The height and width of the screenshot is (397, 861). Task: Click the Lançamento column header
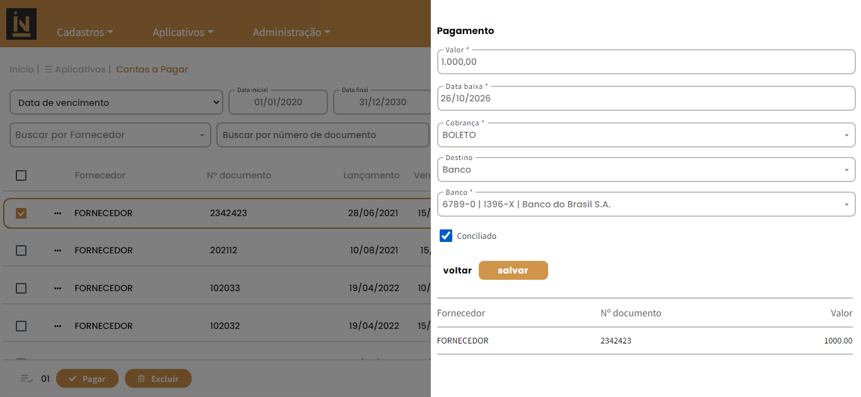pos(372,175)
